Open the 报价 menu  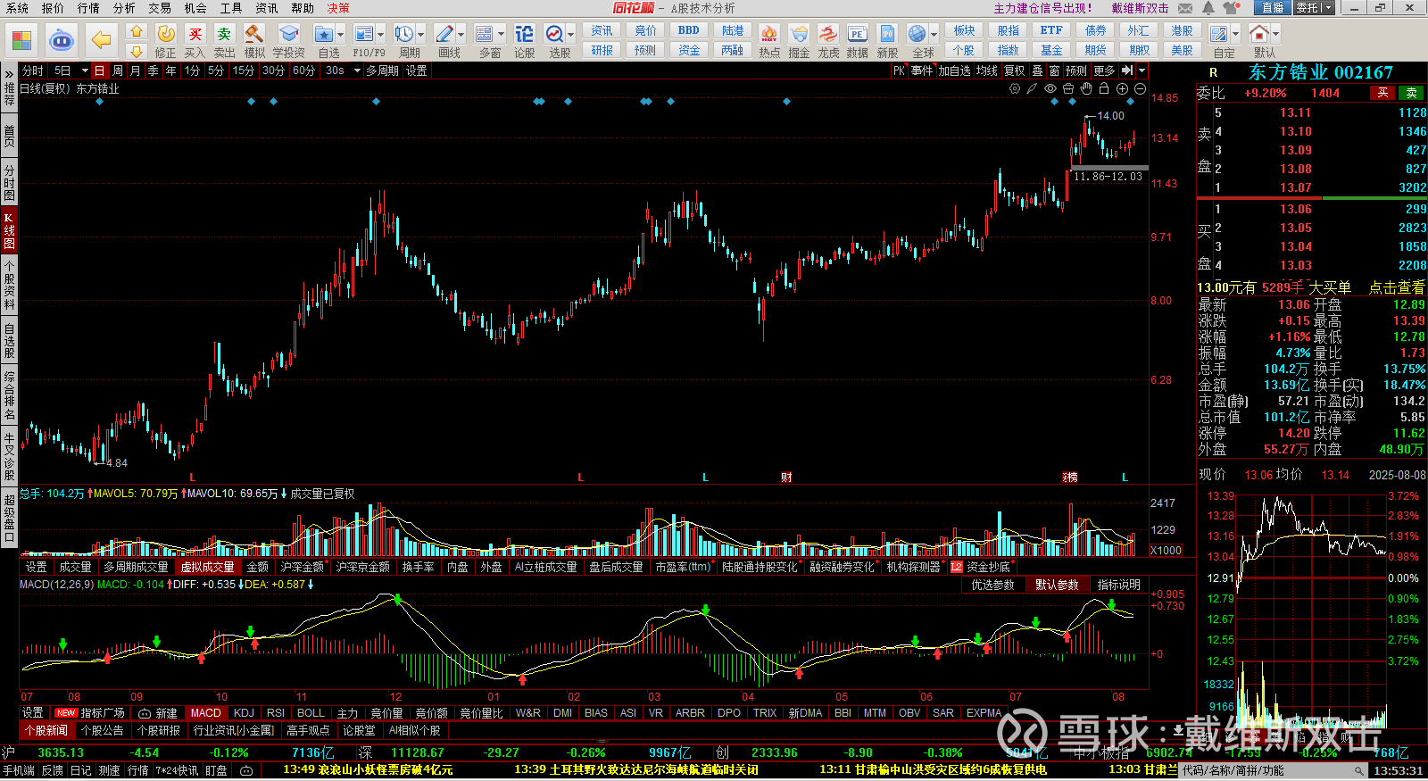coord(53,8)
